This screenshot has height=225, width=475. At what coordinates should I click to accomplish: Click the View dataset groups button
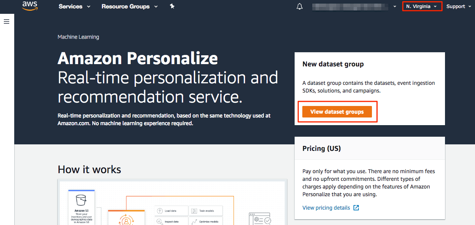(337, 111)
